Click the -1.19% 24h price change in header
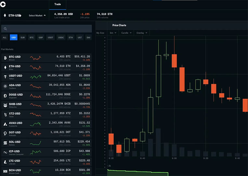This screenshot has width=248, height=176. click(85, 14)
